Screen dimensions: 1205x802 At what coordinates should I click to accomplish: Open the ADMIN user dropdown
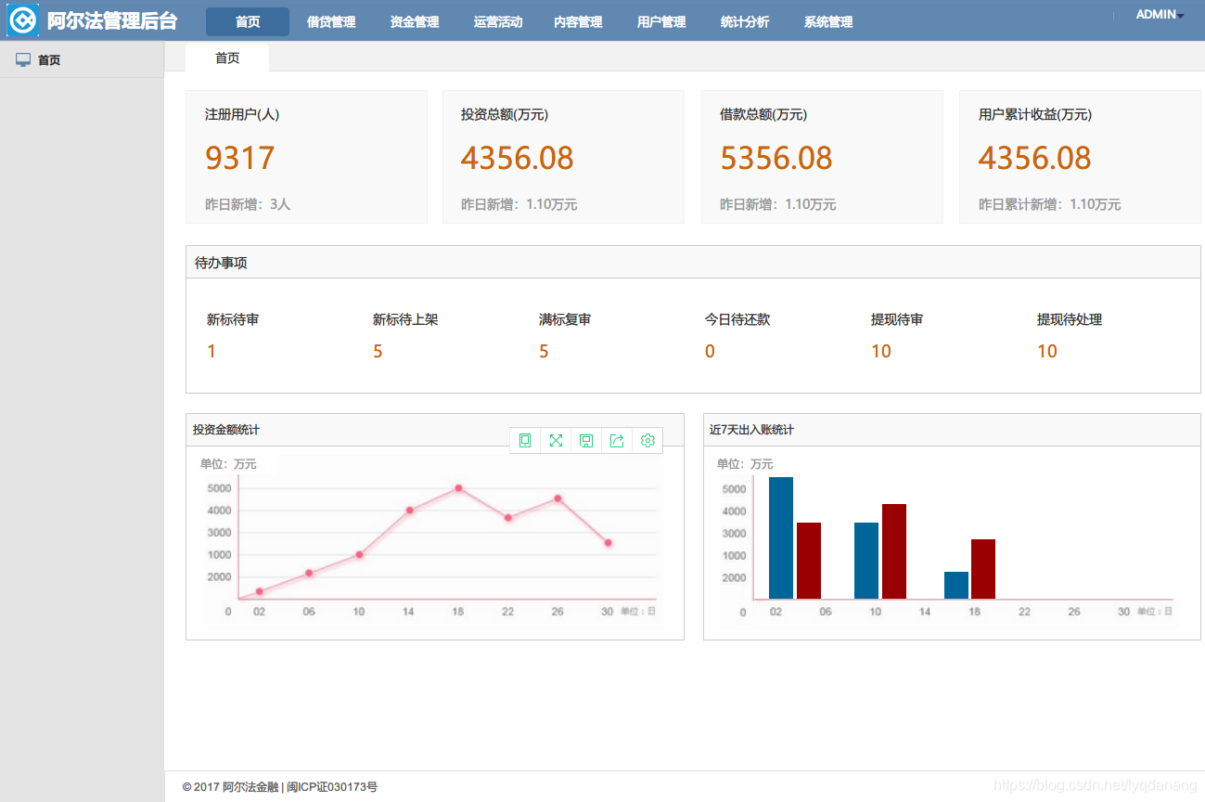point(1160,15)
